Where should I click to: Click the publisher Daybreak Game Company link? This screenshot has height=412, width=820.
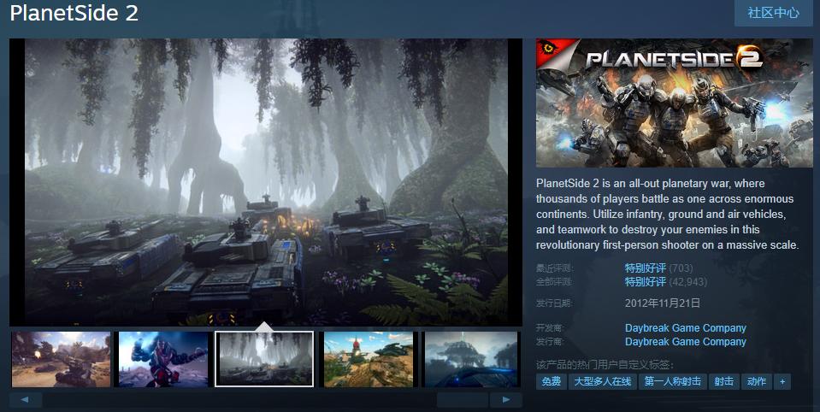[x=685, y=342]
